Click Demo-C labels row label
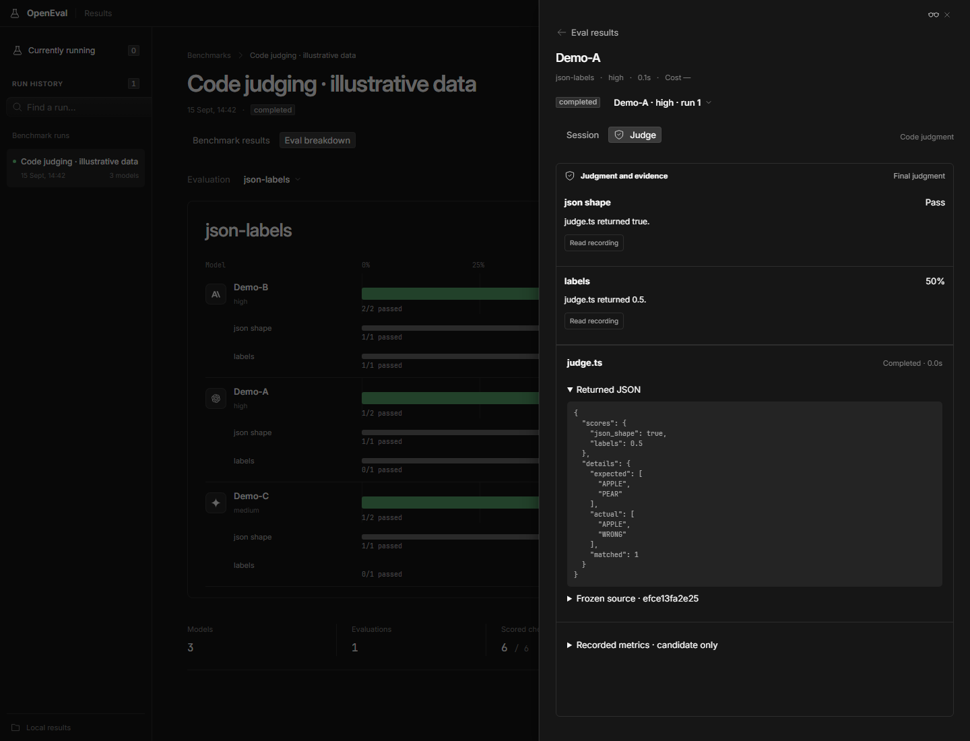This screenshot has height=741, width=970. click(244, 565)
